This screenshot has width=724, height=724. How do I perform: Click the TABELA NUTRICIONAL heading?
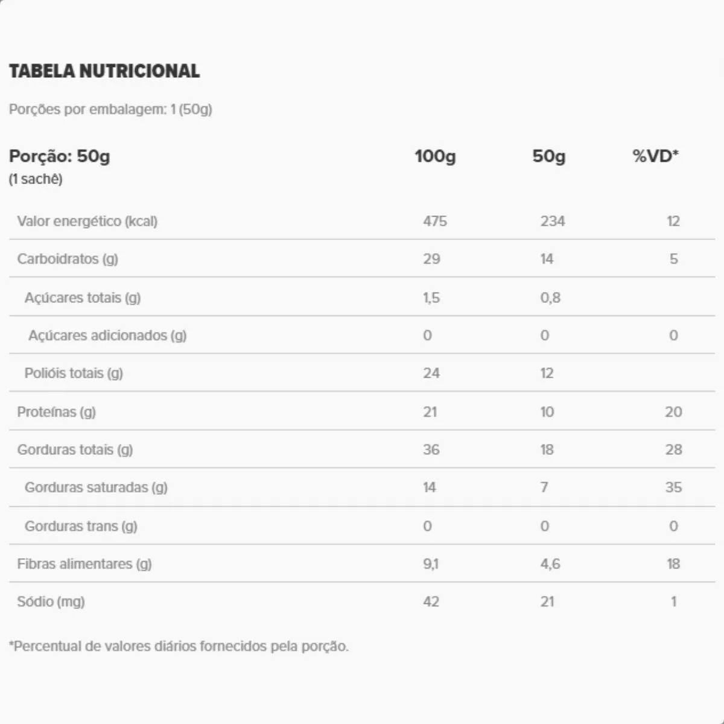pos(104,71)
